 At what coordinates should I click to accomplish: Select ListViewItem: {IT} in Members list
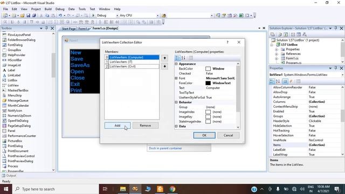pos(132,62)
